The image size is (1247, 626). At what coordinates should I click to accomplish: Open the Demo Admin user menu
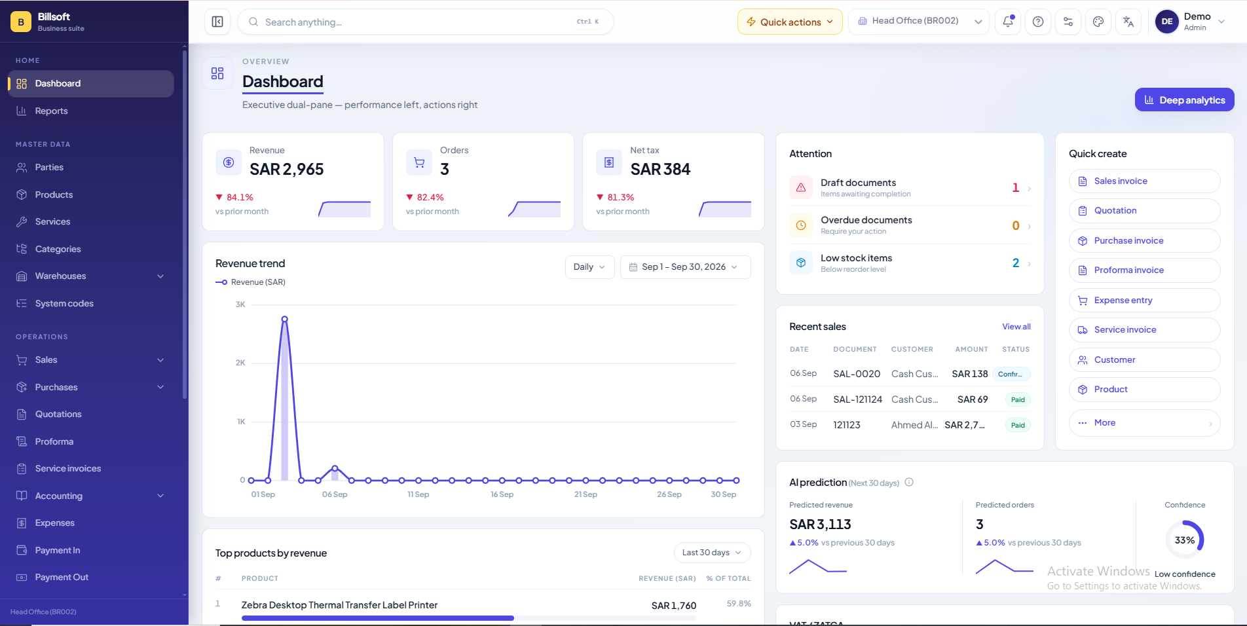coord(1191,22)
